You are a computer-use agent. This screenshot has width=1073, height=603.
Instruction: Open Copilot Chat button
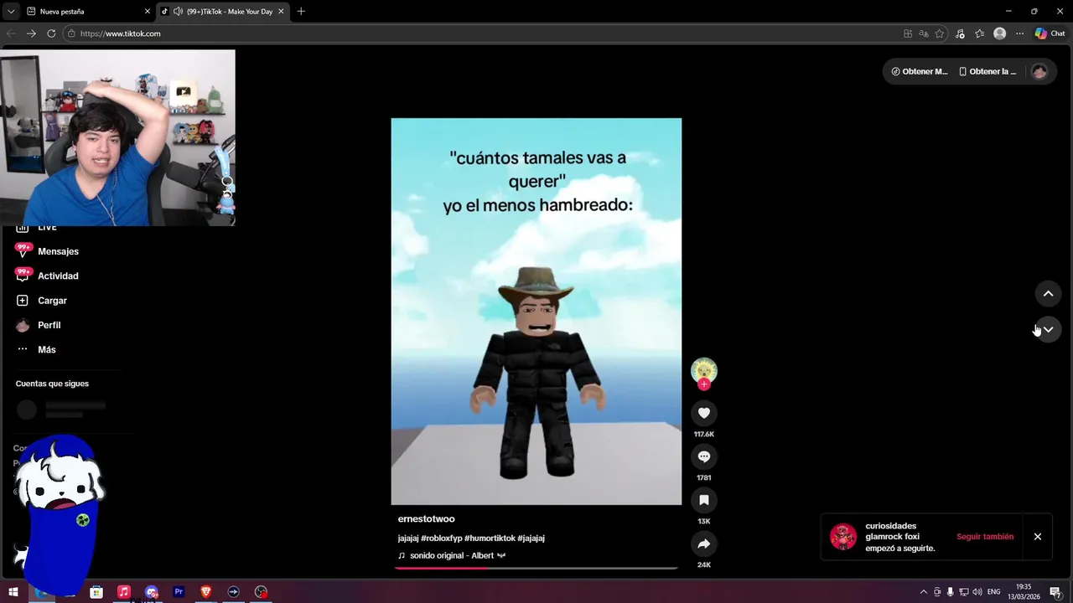coord(1050,33)
